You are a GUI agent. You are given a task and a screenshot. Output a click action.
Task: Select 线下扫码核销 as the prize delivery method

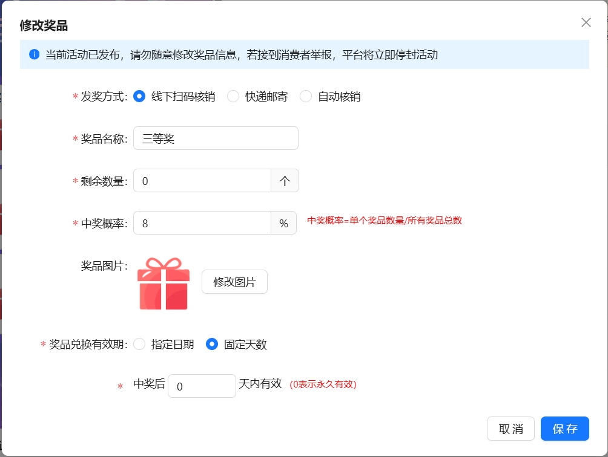tap(139, 97)
